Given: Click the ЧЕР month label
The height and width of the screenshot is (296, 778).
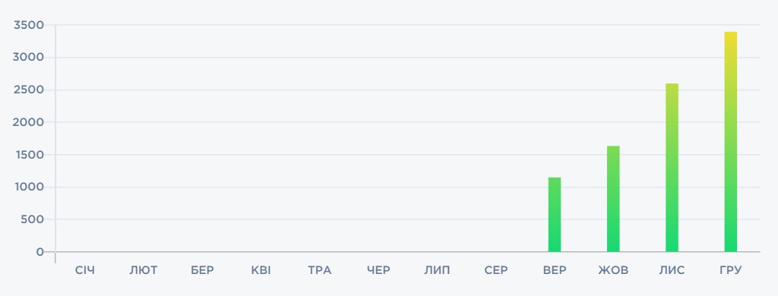Looking at the screenshot, I should (378, 270).
